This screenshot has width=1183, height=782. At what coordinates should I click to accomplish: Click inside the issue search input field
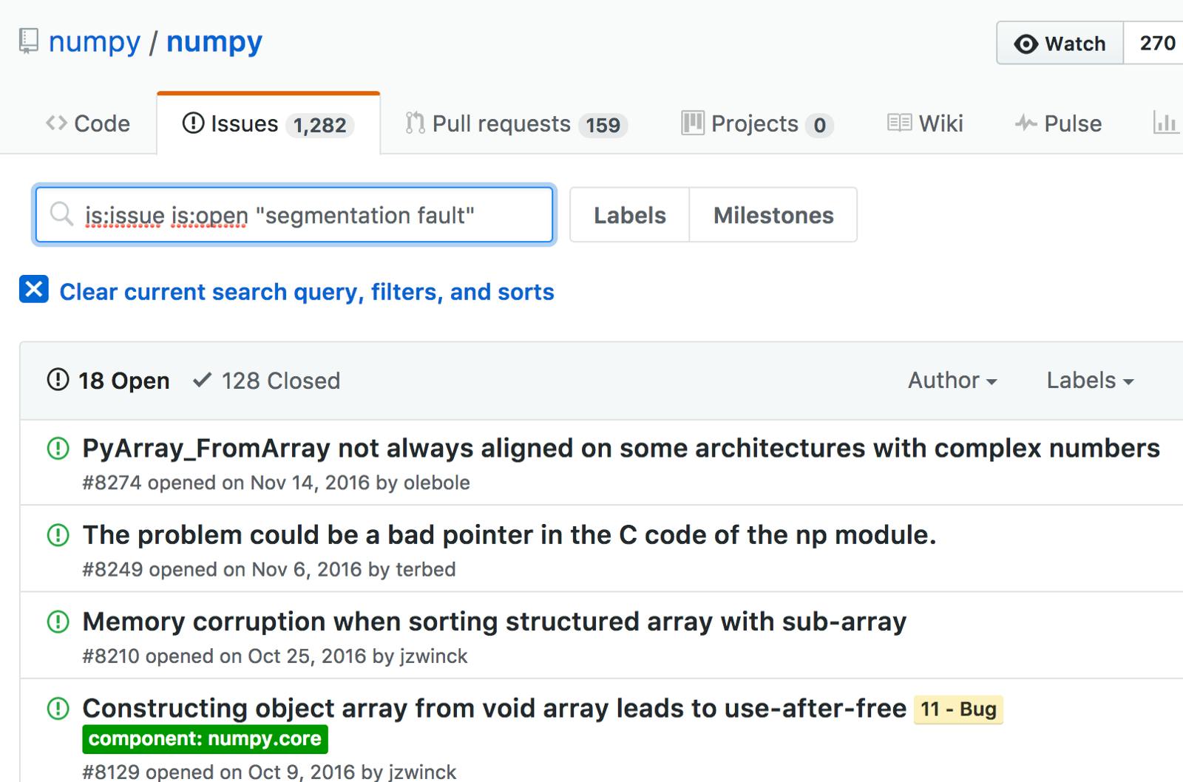(296, 215)
